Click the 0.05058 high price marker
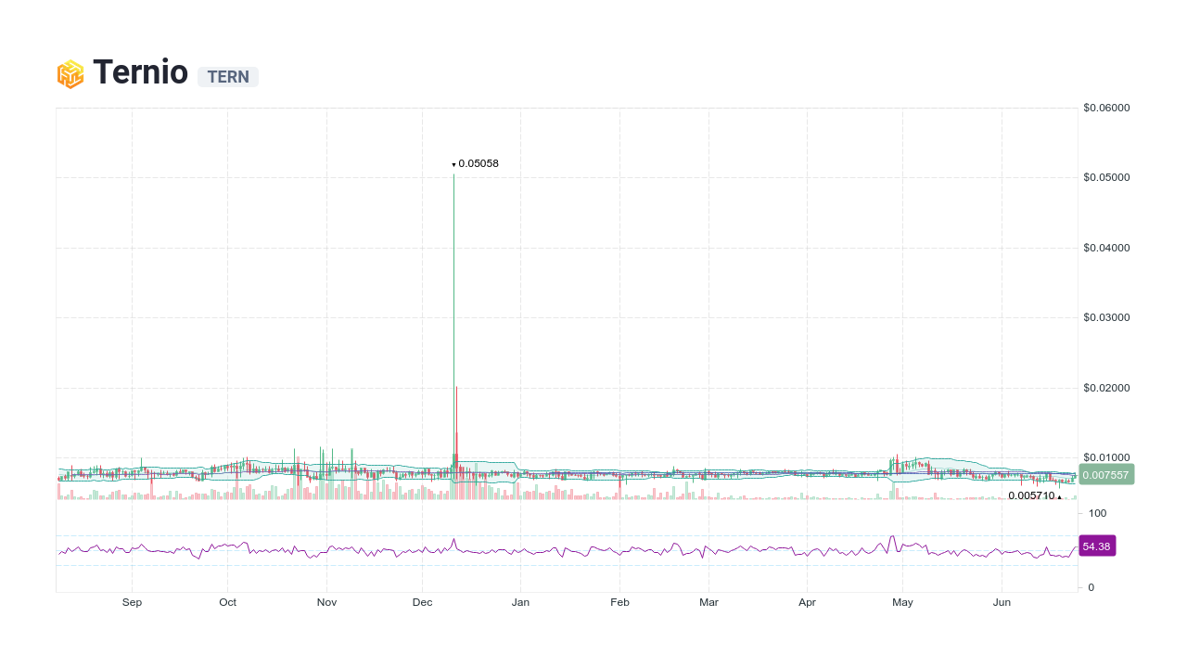Viewport: 1187px width, 668px height. pyautogui.click(x=476, y=164)
